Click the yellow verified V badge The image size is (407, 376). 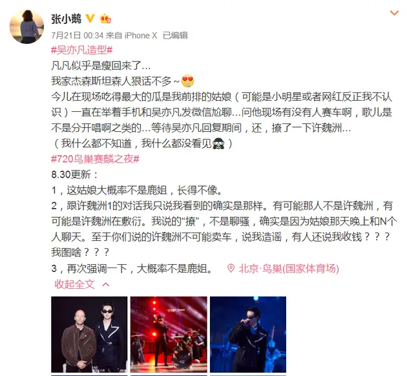pyautogui.click(x=90, y=19)
